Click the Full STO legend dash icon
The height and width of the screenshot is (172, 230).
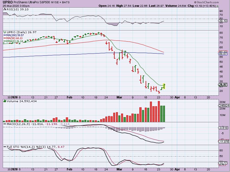[5, 147]
